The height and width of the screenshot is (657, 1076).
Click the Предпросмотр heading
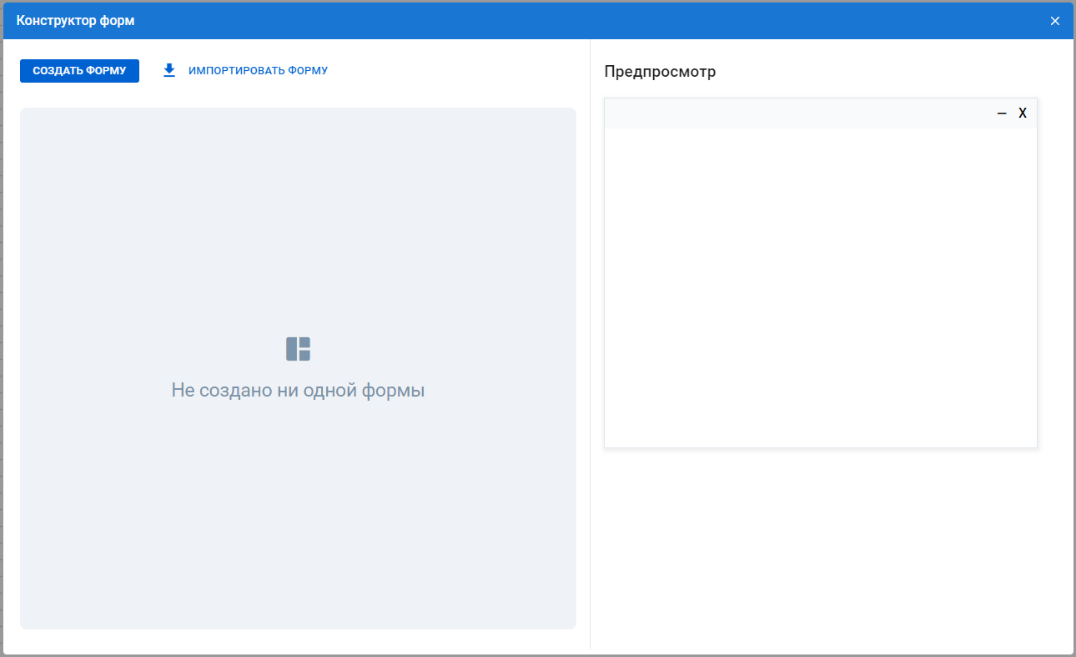click(x=660, y=72)
